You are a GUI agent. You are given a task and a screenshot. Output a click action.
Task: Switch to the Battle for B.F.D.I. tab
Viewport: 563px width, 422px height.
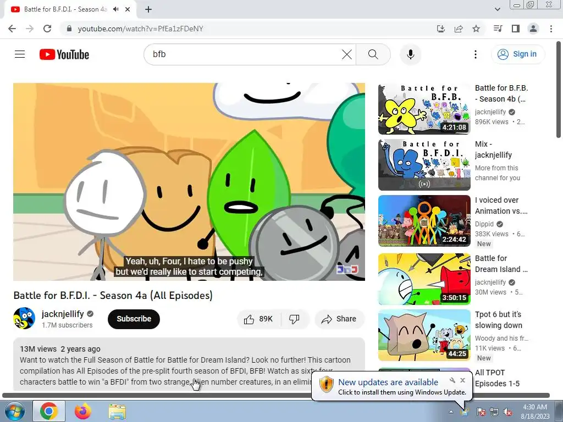(65, 9)
